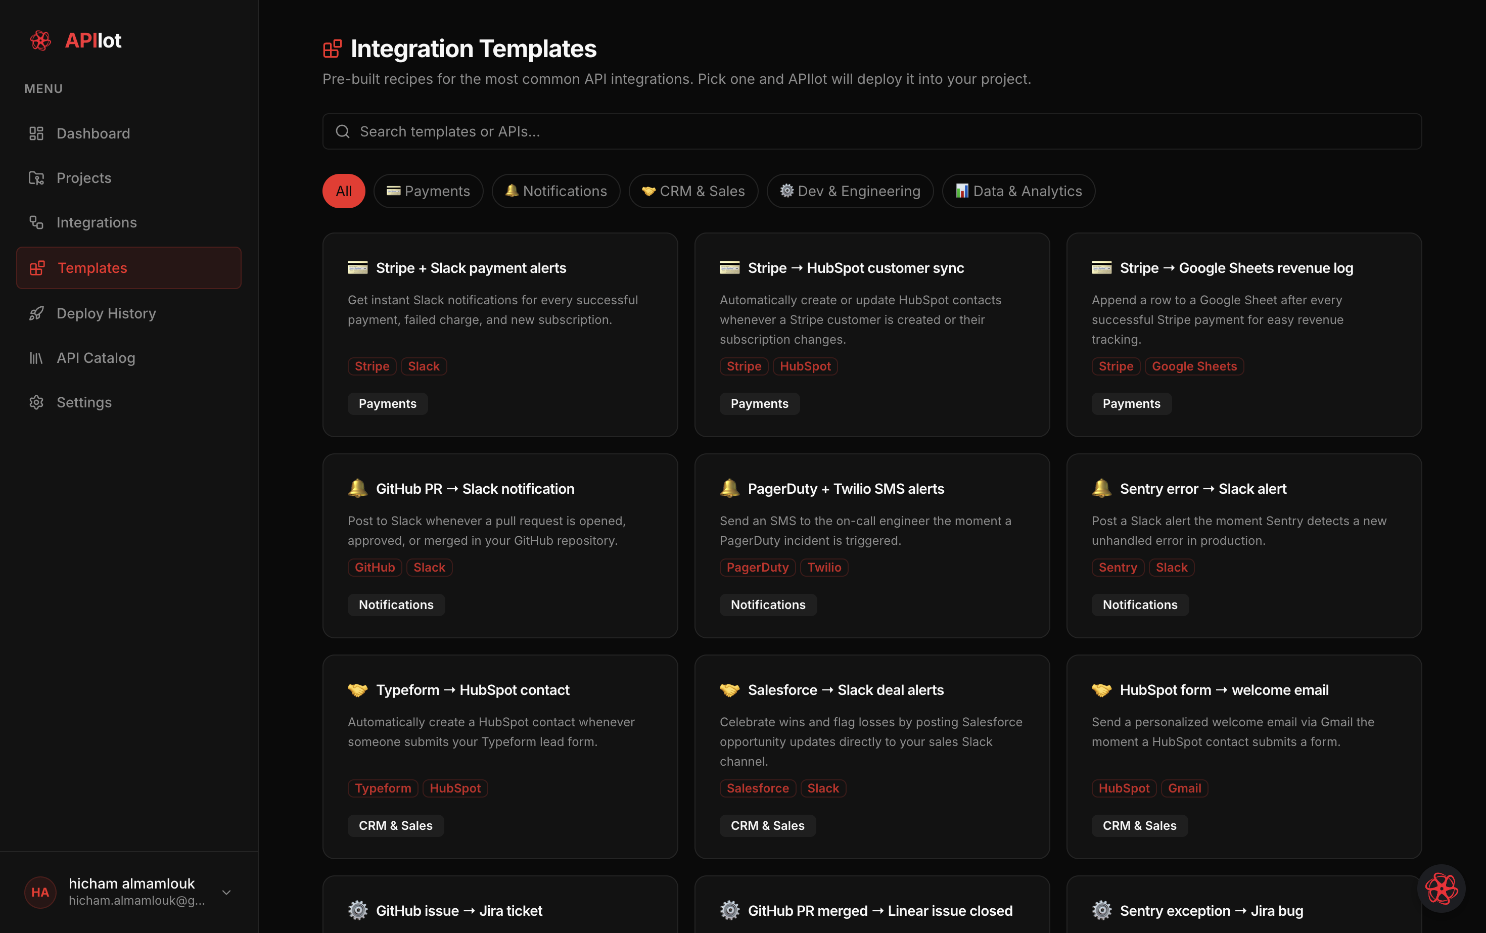Click handshake icon on Salesforce card
The image size is (1486, 933).
[x=729, y=690]
